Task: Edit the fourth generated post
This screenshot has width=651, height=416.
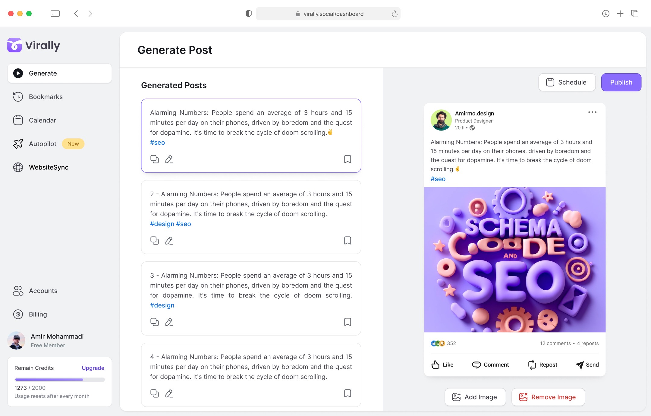Action: click(x=169, y=393)
